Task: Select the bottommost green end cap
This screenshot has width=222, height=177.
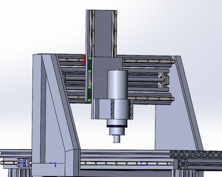Action: click(89, 100)
